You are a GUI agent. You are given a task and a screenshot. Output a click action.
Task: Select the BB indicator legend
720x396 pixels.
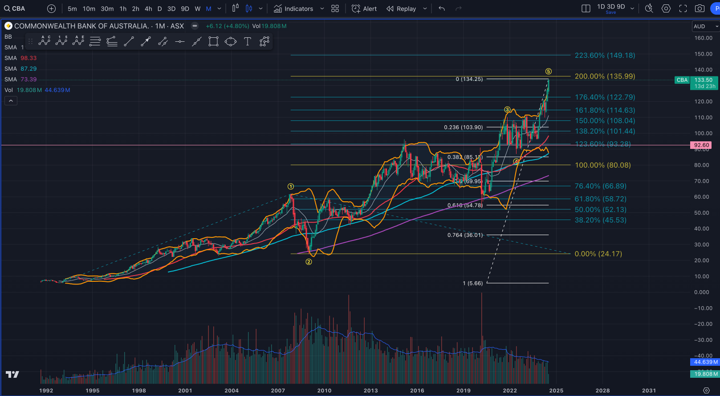pyautogui.click(x=8, y=36)
